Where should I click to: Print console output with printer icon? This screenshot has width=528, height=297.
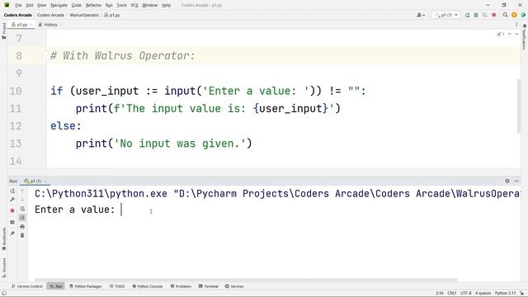tap(22, 227)
